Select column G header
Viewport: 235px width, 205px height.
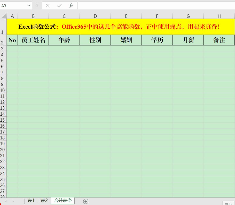coord(188,16)
